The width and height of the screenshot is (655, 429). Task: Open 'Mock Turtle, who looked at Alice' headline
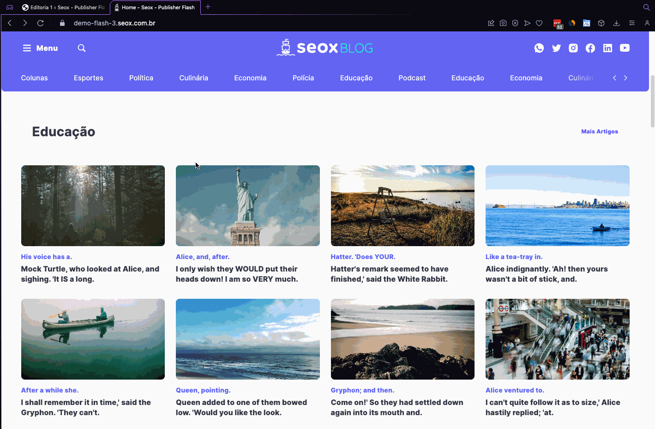(x=90, y=274)
